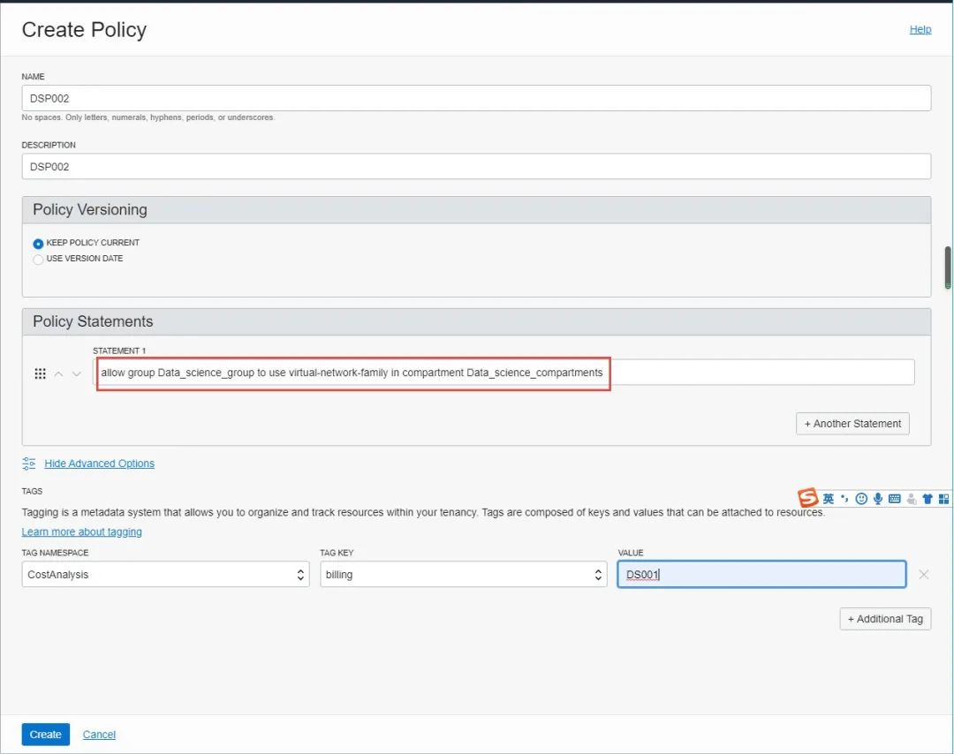Open the IME soft keyboard icon

pyautogui.click(x=895, y=499)
